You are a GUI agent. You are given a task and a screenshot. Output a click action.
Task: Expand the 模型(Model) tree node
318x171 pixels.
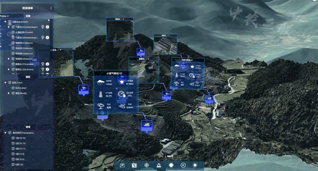(9, 93)
